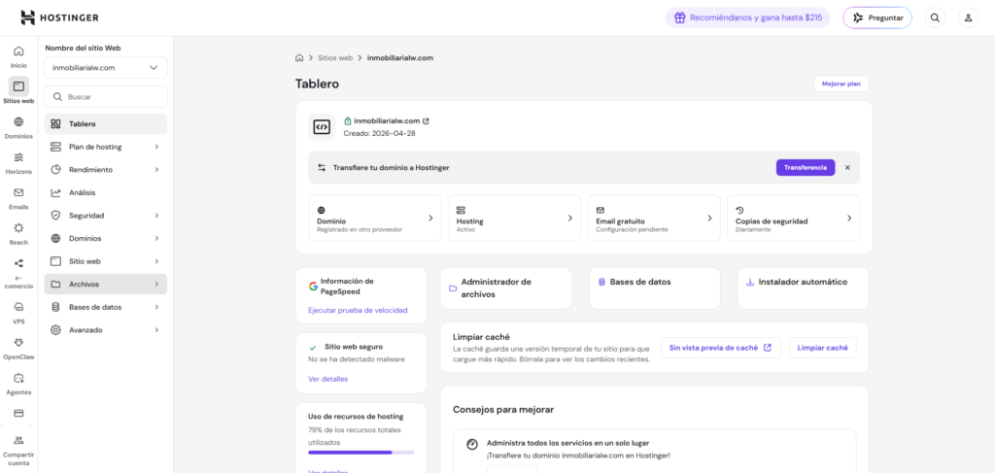
Task: Open OpenClaw in left rail
Action: [x=18, y=348]
